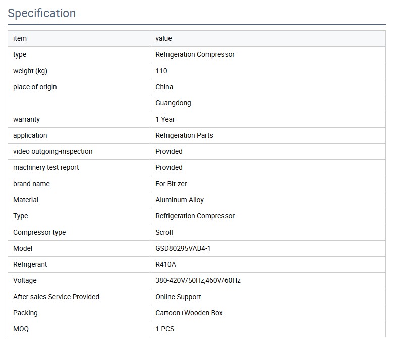Select the 'value' column header cell

[163, 38]
